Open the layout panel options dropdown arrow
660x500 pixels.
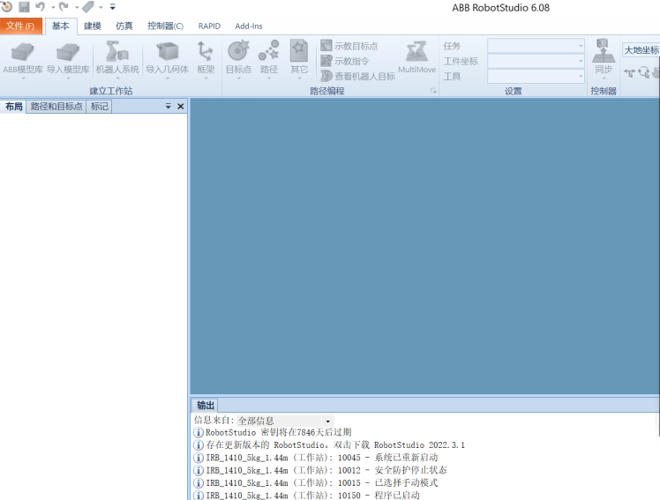pos(168,107)
